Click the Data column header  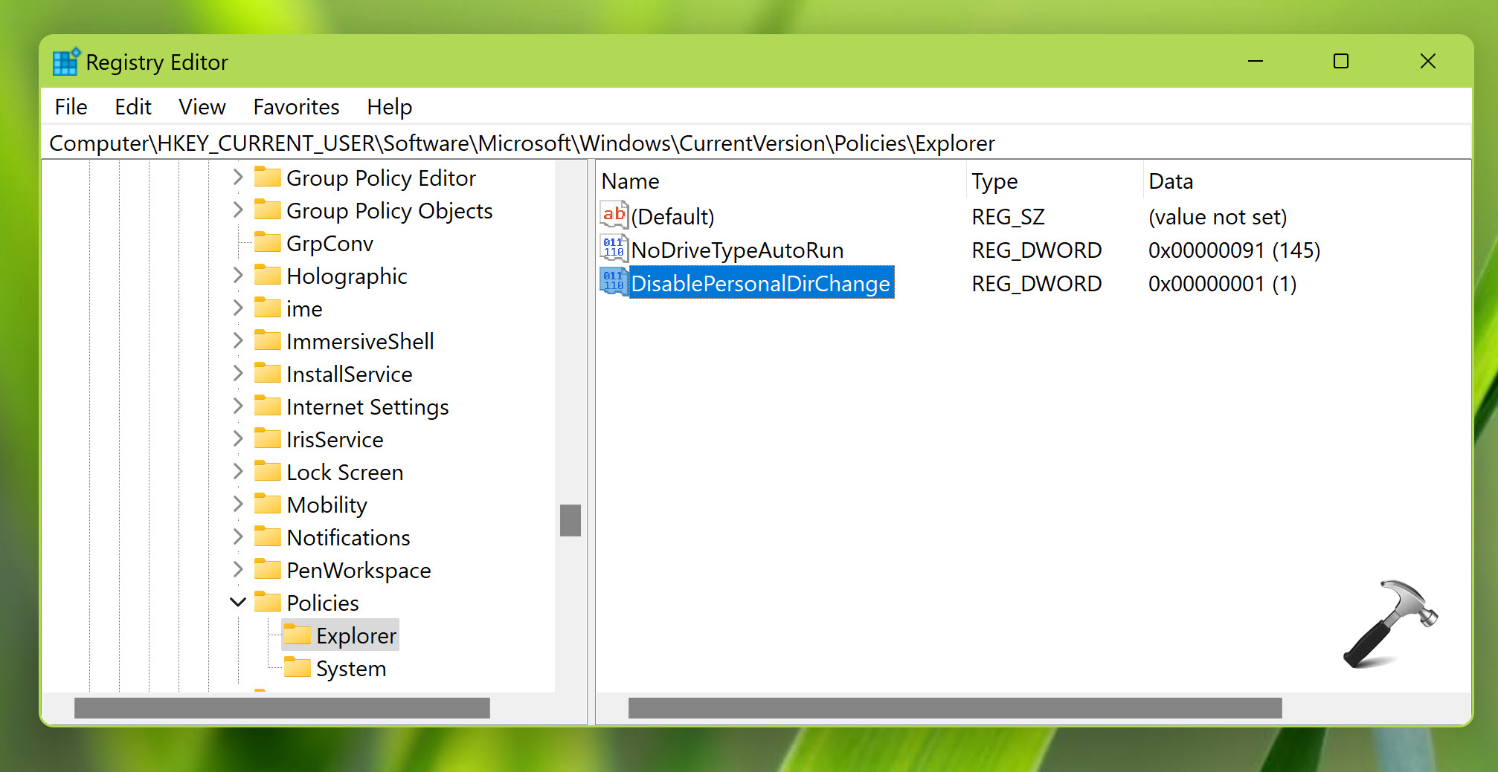(1171, 181)
